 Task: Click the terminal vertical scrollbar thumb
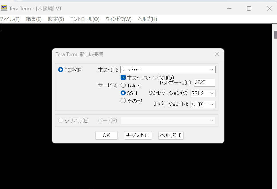coord(275,35)
